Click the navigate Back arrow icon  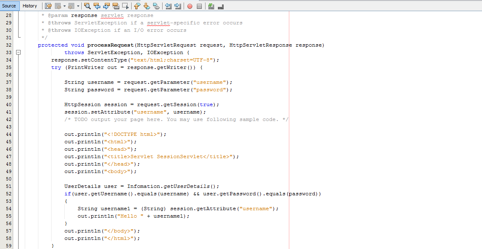(57, 6)
